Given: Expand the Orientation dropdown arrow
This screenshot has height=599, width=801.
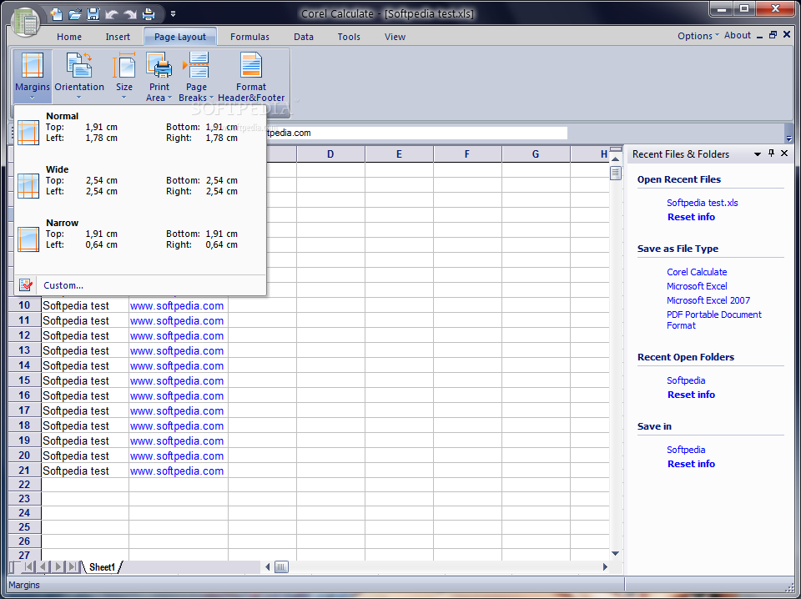Looking at the screenshot, I should pyautogui.click(x=78, y=97).
